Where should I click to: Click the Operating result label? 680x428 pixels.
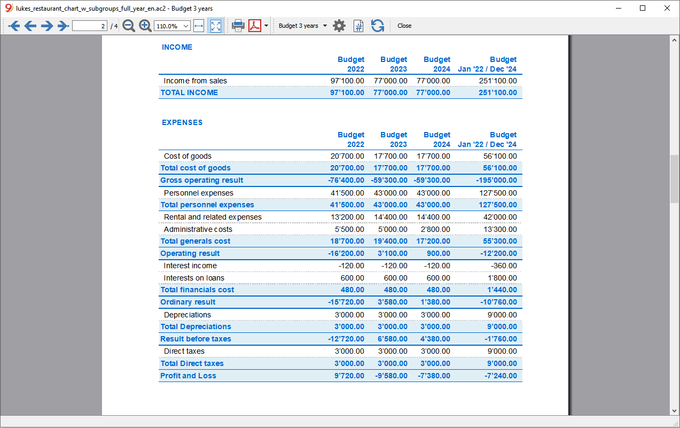click(x=190, y=253)
